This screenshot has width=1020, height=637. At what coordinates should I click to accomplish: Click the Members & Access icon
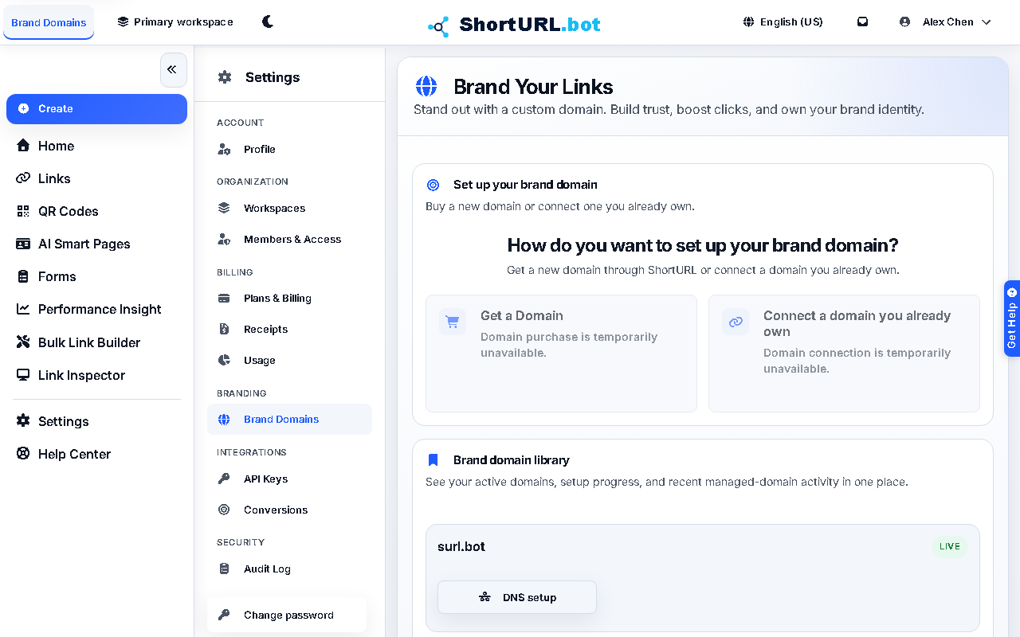click(225, 240)
